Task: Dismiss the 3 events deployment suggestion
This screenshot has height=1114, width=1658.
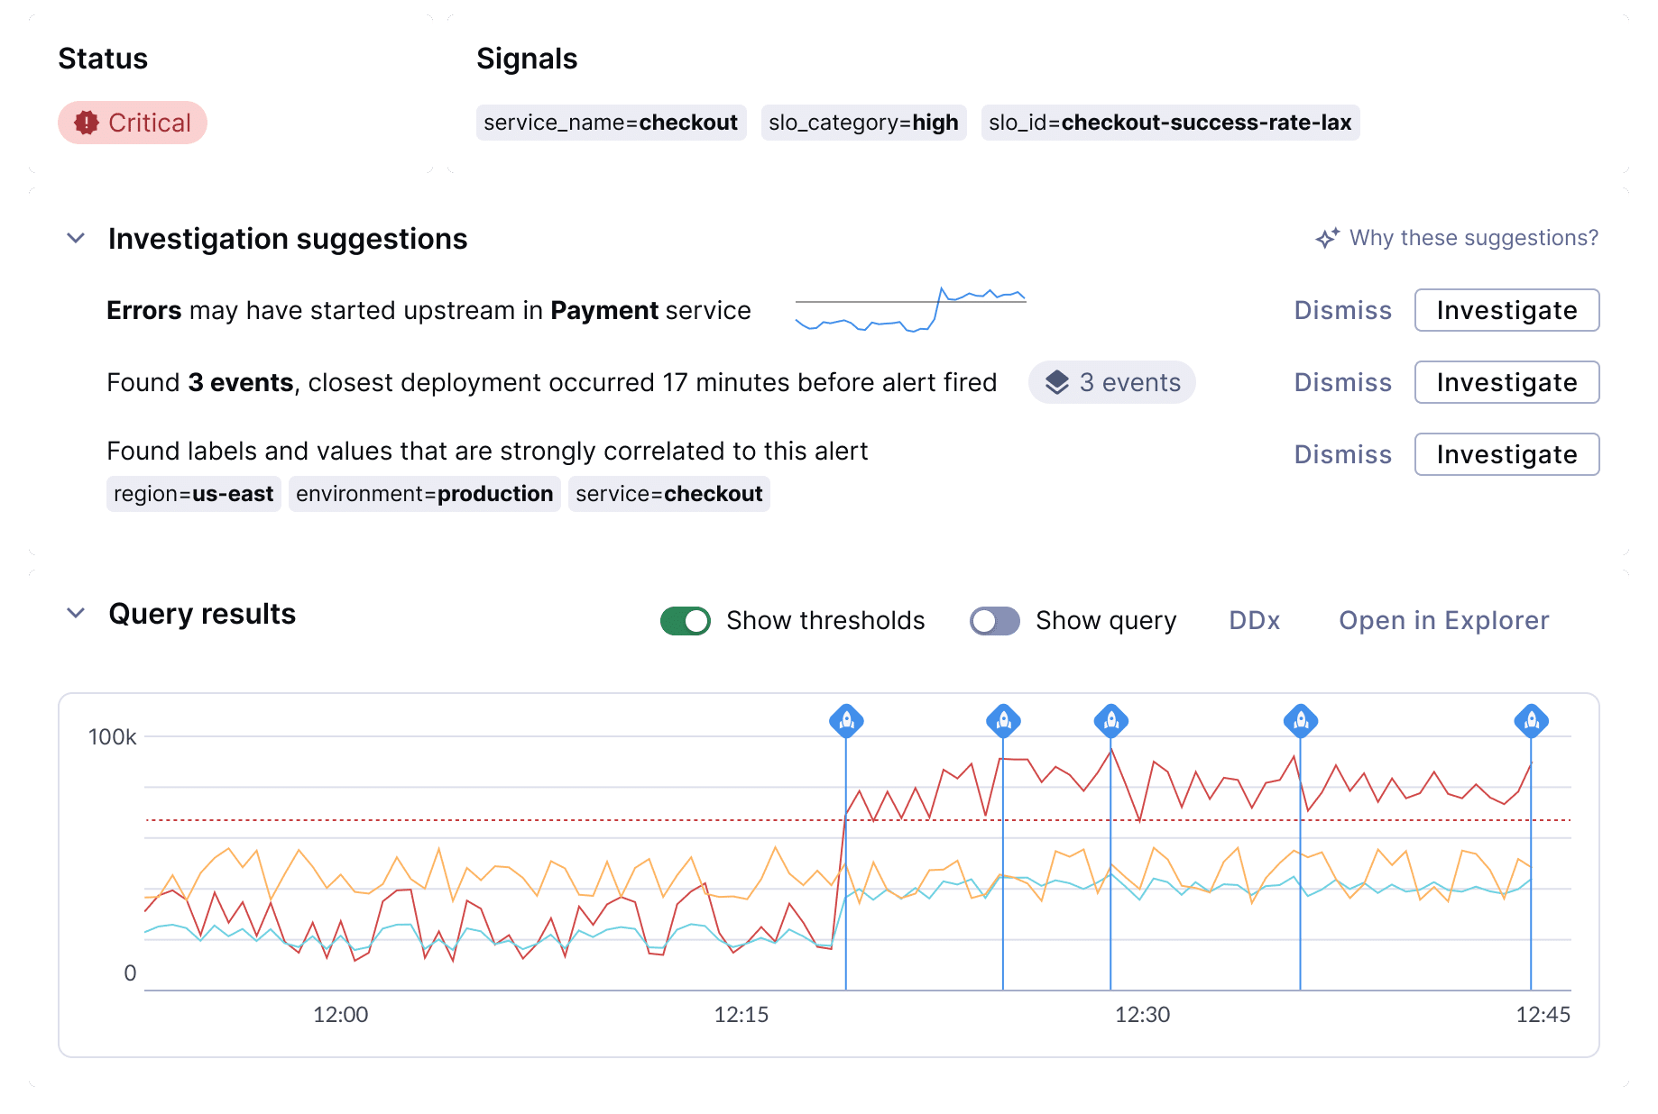Action: [x=1342, y=382]
